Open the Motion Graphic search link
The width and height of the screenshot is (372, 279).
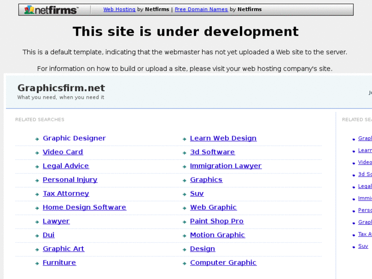tap(217, 235)
